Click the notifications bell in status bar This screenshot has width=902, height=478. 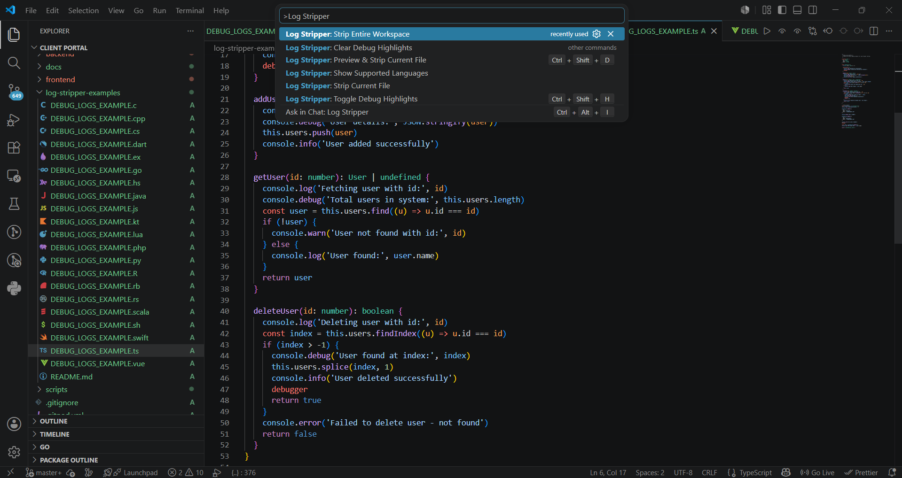[892, 472]
